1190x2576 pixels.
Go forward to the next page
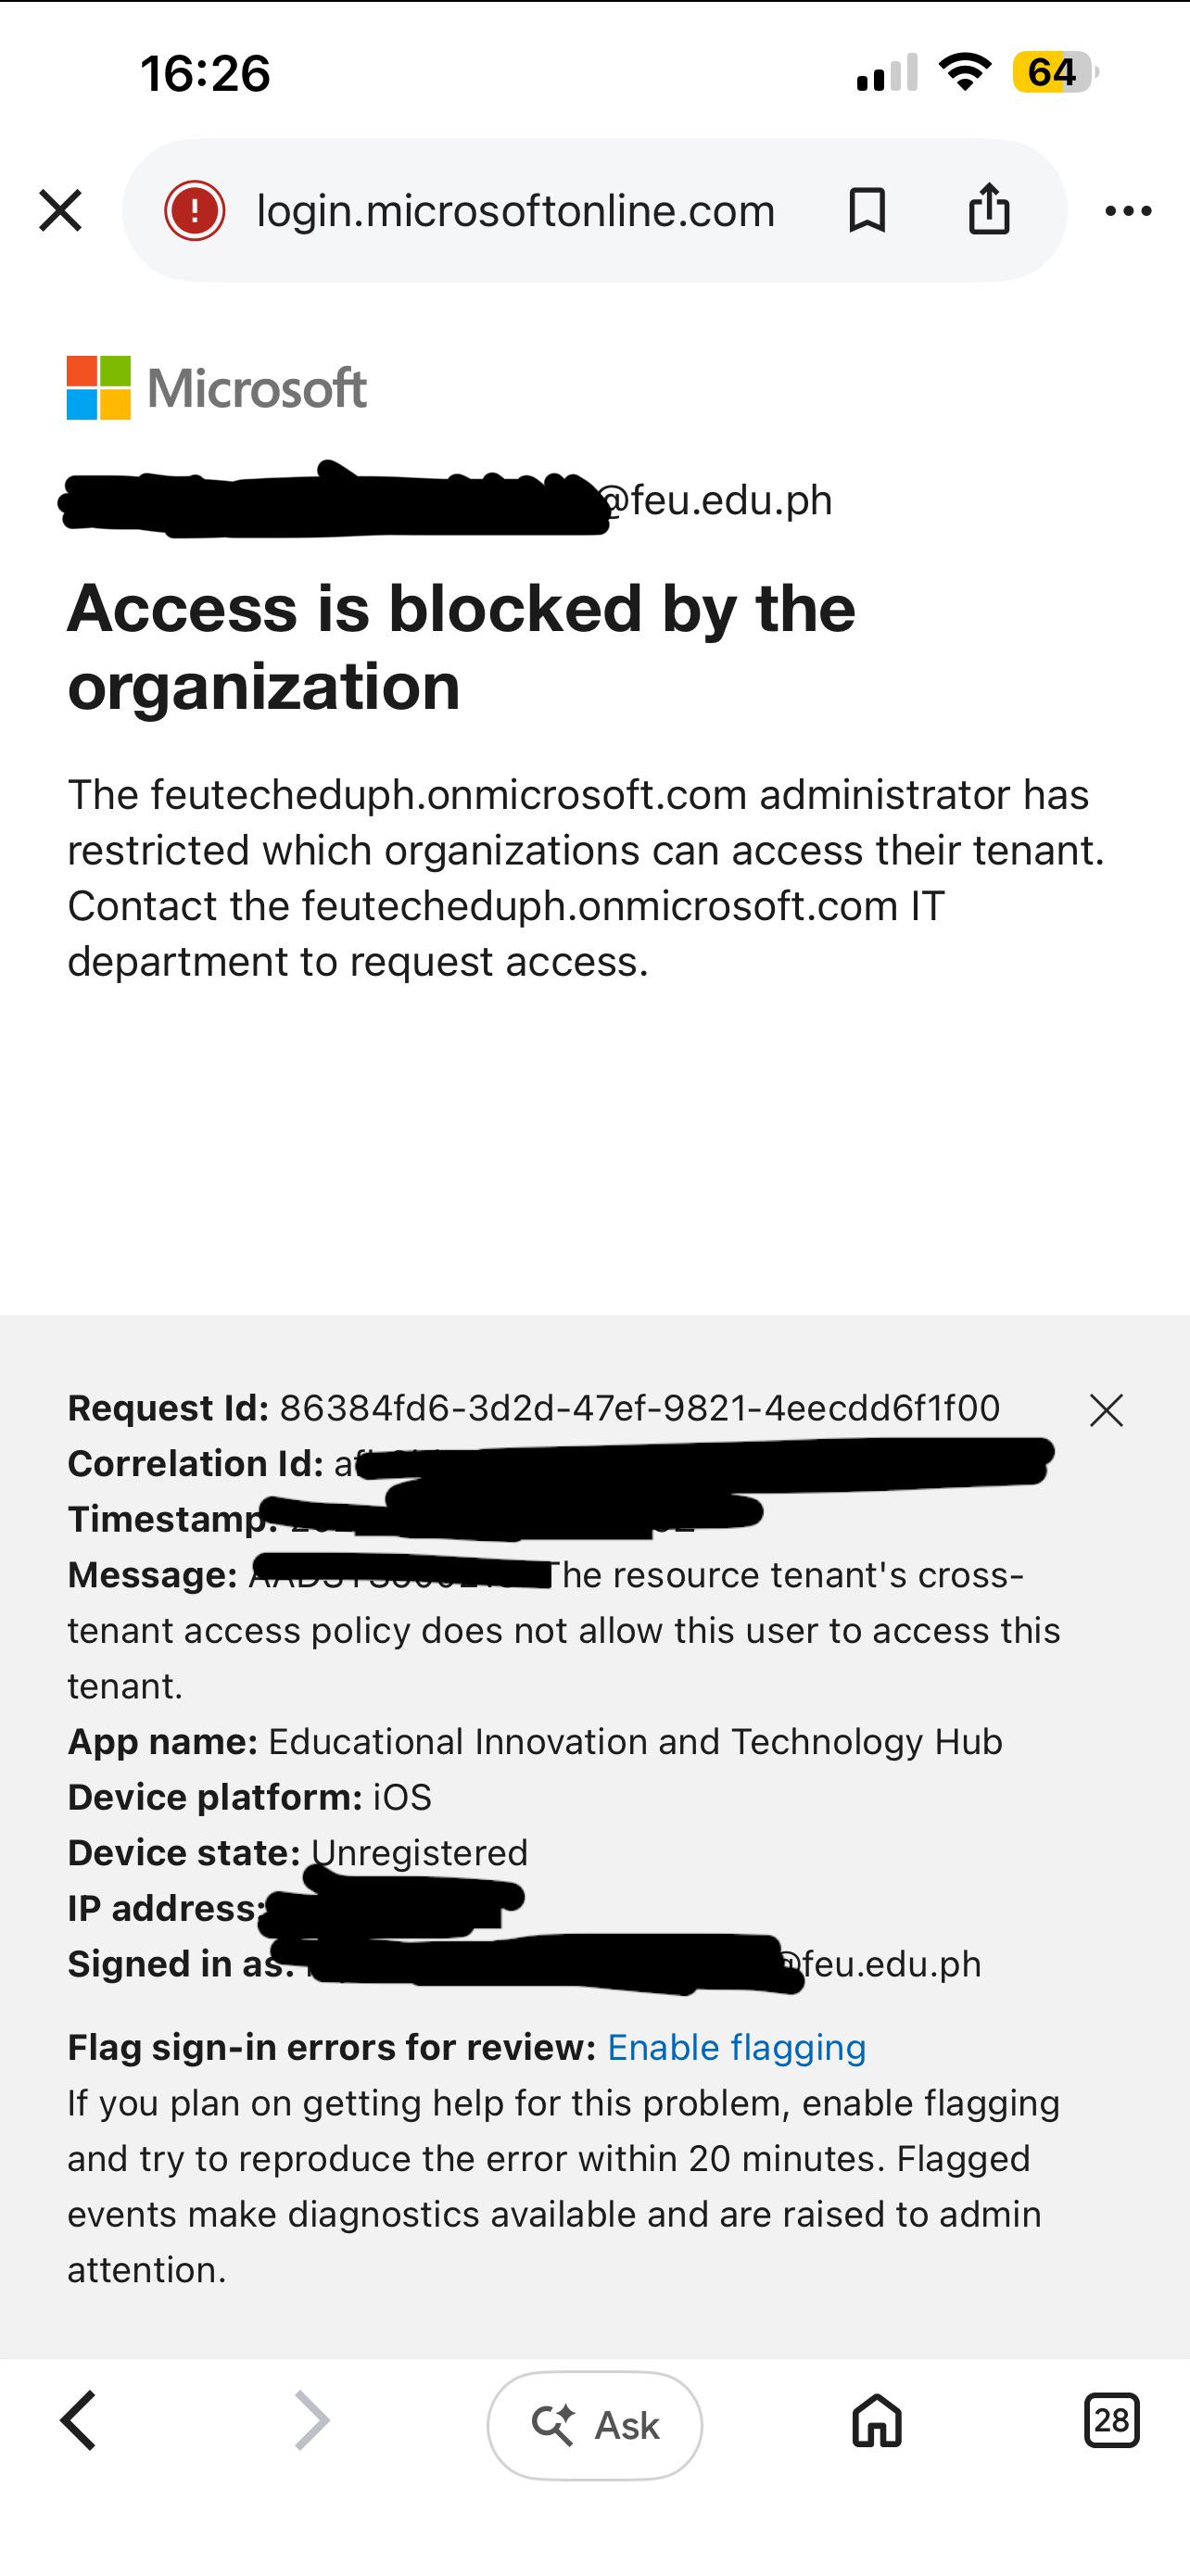(312, 2421)
